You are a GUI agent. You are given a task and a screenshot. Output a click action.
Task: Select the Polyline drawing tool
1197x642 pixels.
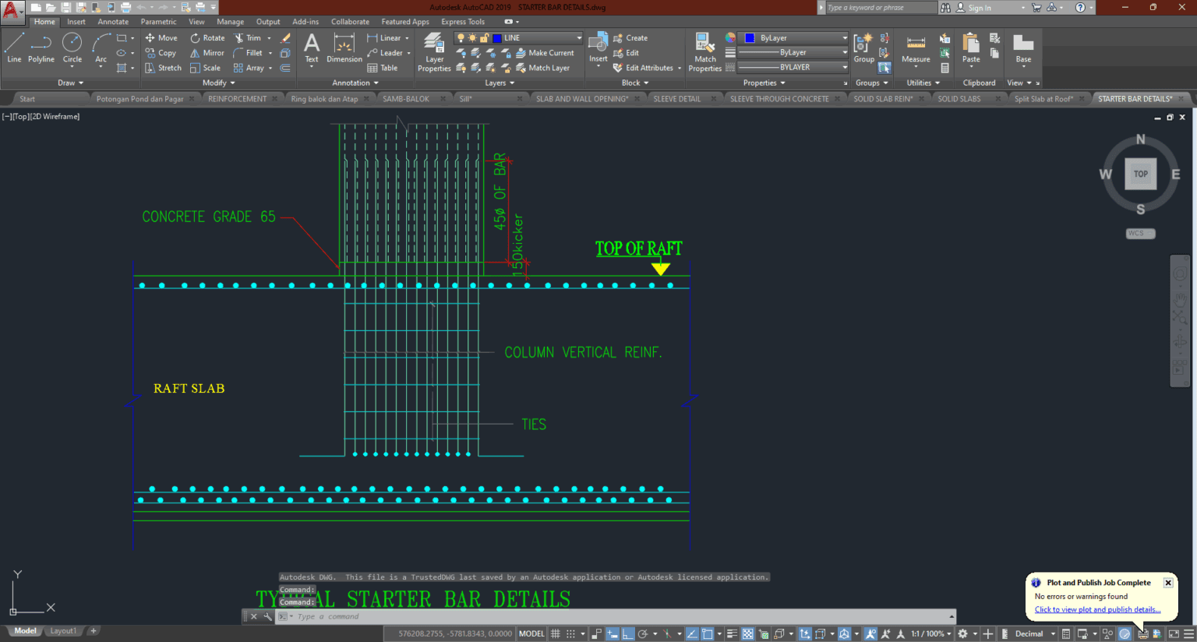pos(41,48)
